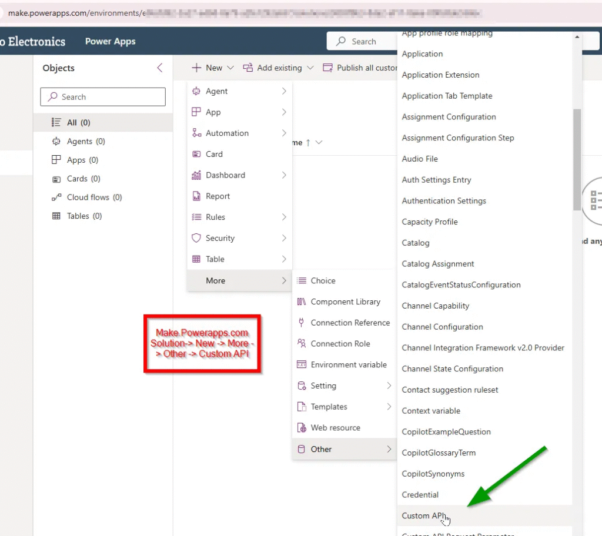Choose Capacity Profile in the list

click(430, 222)
